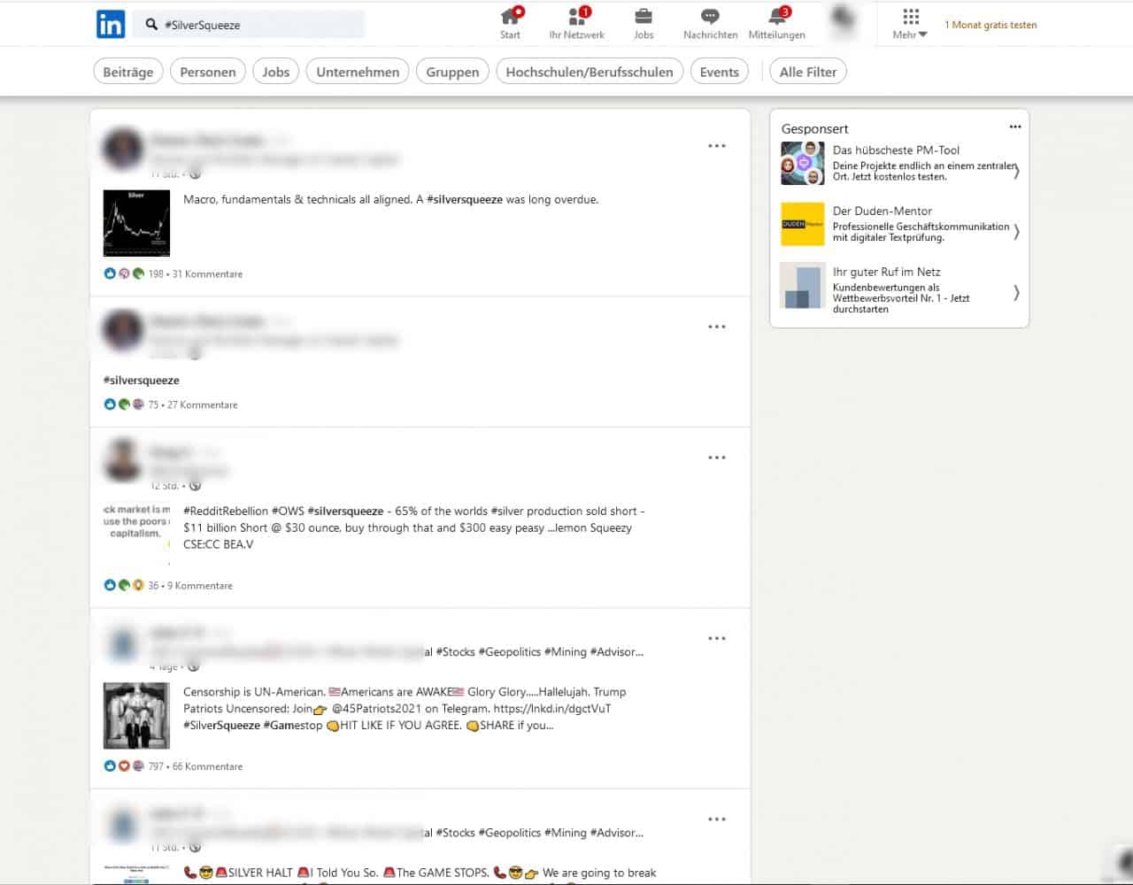The height and width of the screenshot is (885, 1133).
Task: Expand the Mehr apps dropdown
Action: tap(910, 24)
